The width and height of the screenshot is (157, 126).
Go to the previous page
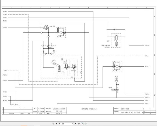pos(57,124)
